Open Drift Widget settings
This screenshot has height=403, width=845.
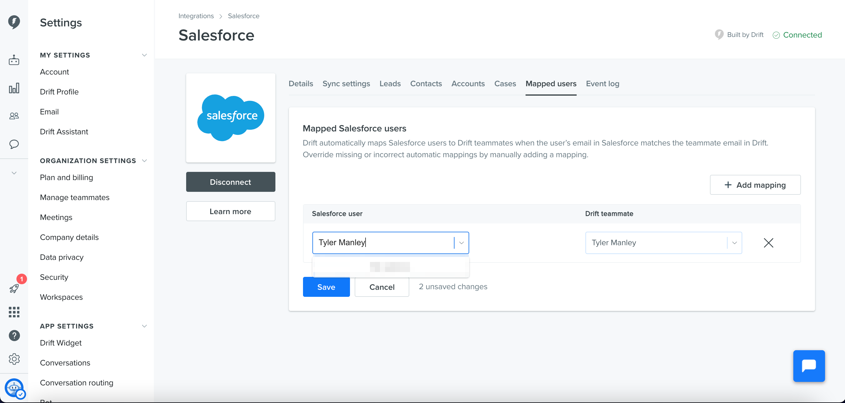pyautogui.click(x=61, y=343)
